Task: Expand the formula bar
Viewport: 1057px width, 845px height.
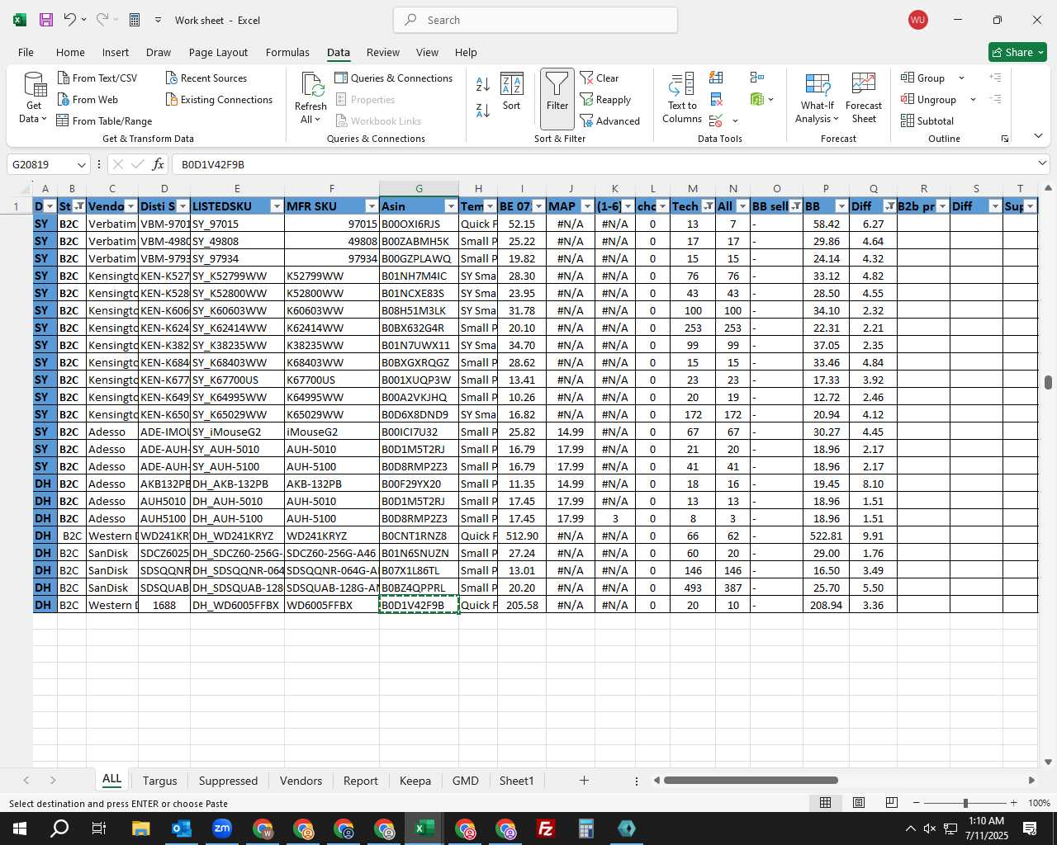Action: pos(1042,163)
